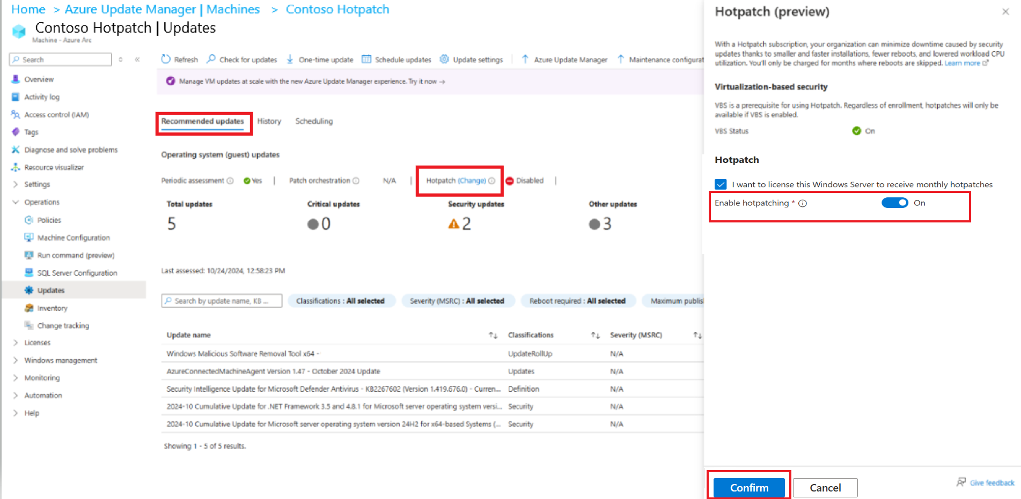1021x499 pixels.
Task: Open Resource visualizer in the sidebar
Action: pyautogui.click(x=54, y=167)
